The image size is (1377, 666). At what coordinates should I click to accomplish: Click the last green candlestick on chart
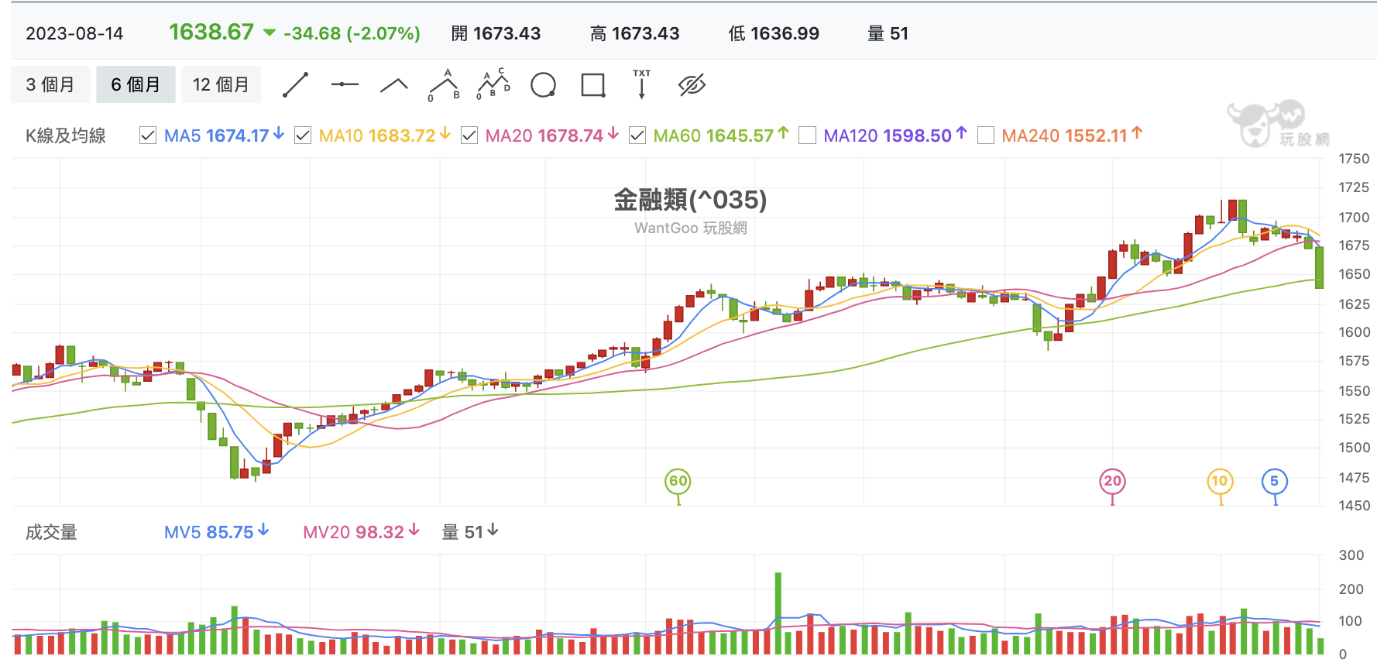[1319, 267]
